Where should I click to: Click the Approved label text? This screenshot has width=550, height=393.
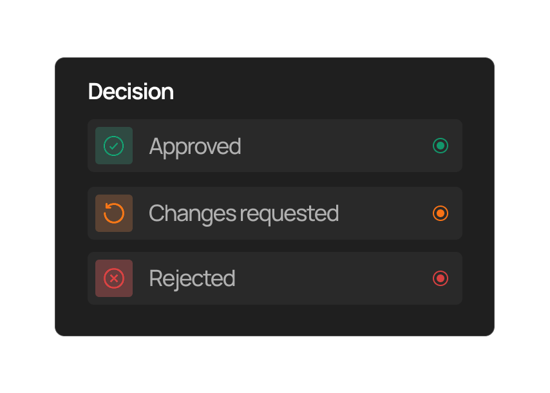click(195, 146)
